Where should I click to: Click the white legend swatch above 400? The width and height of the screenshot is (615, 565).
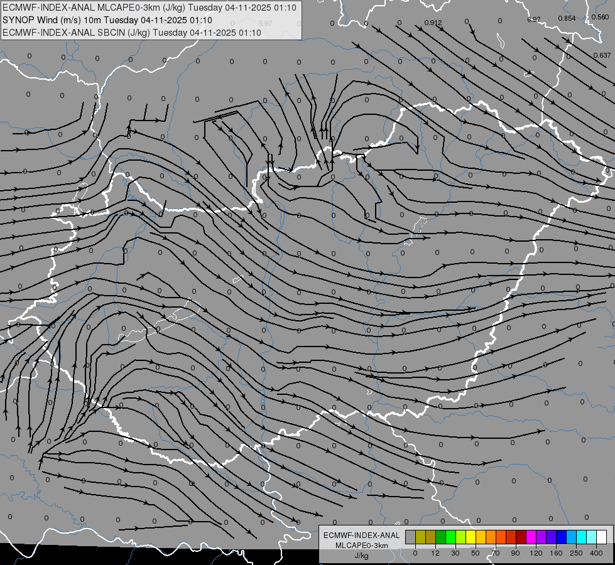pyautogui.click(x=602, y=537)
